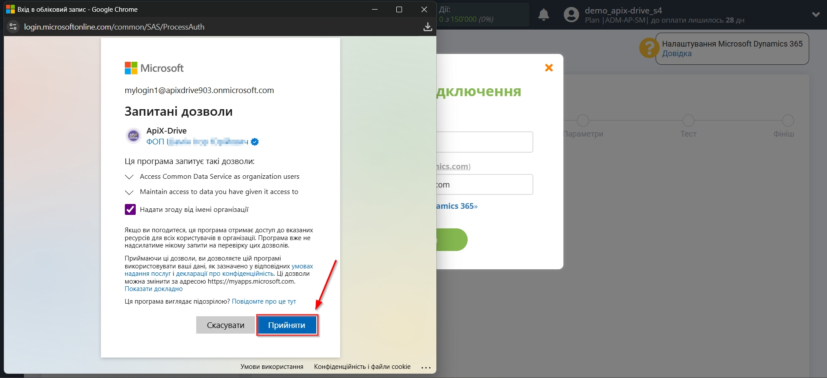Close the Chrome sign-in popup window
The image size is (827, 378).
[424, 9]
